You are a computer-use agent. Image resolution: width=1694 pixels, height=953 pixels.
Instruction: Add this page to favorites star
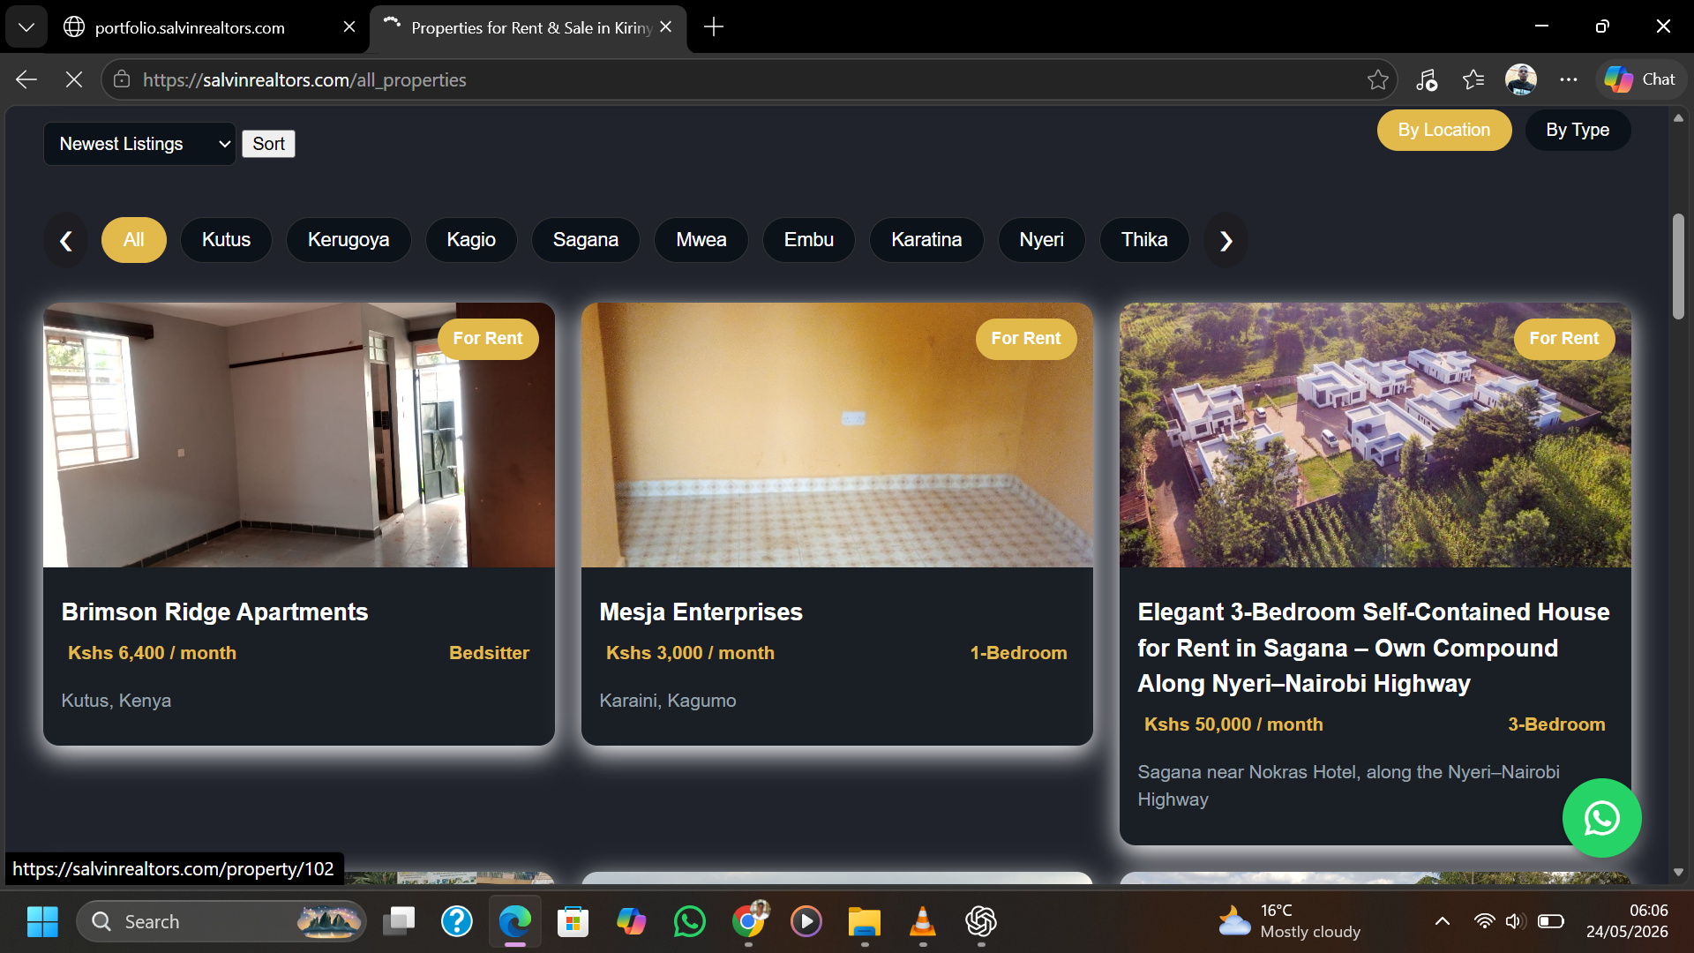(x=1377, y=79)
